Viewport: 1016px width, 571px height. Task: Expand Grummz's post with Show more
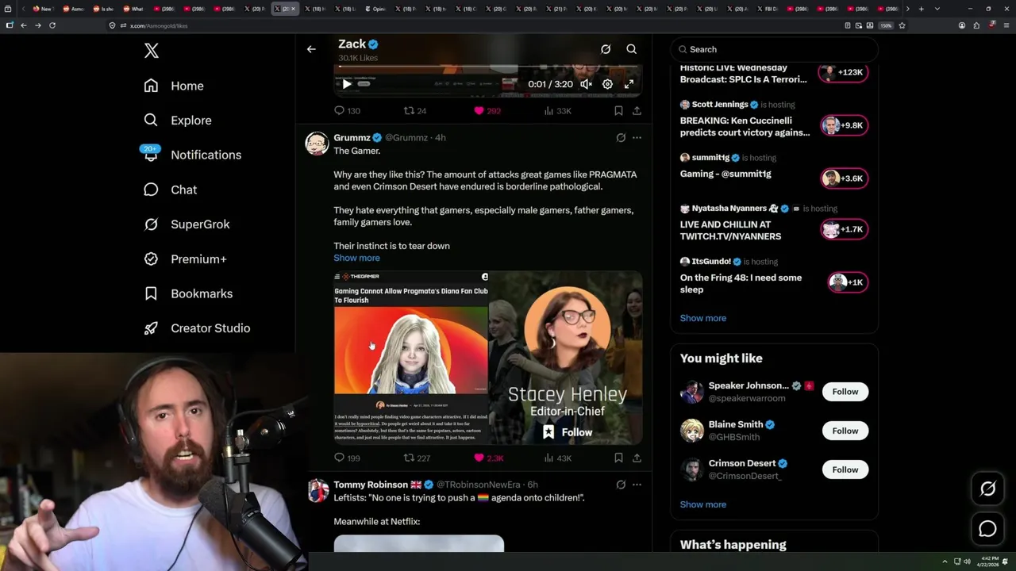(x=356, y=258)
